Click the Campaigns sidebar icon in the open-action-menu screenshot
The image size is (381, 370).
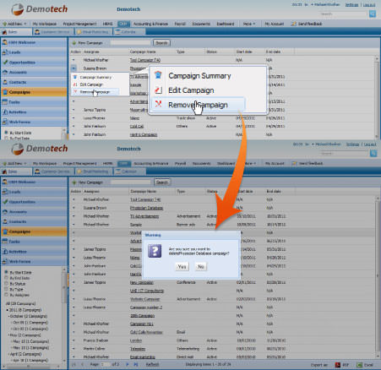coord(5,92)
